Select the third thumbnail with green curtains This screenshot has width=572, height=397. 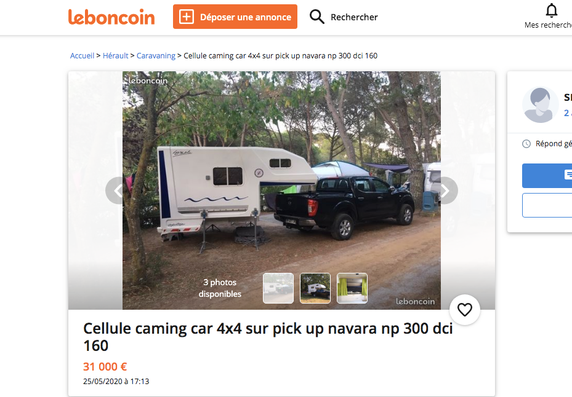pos(352,288)
